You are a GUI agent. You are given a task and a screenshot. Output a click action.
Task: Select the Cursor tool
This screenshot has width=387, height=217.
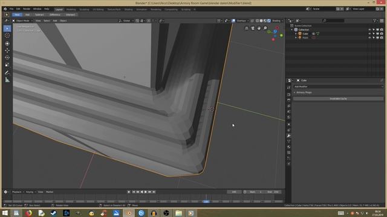tap(7, 36)
